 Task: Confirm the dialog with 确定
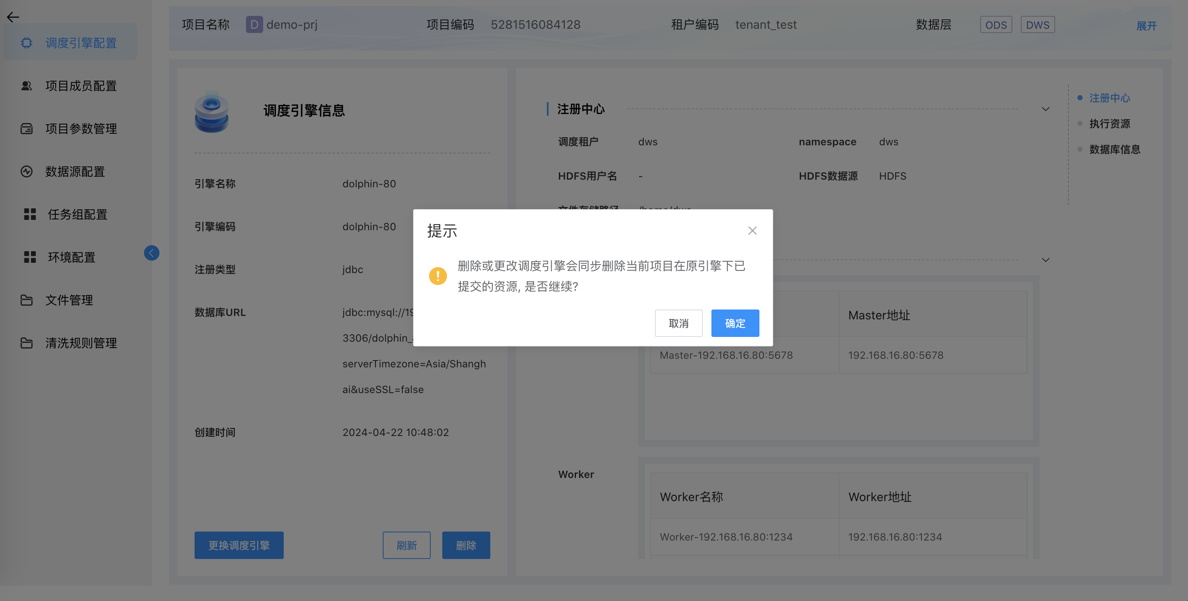[735, 323]
